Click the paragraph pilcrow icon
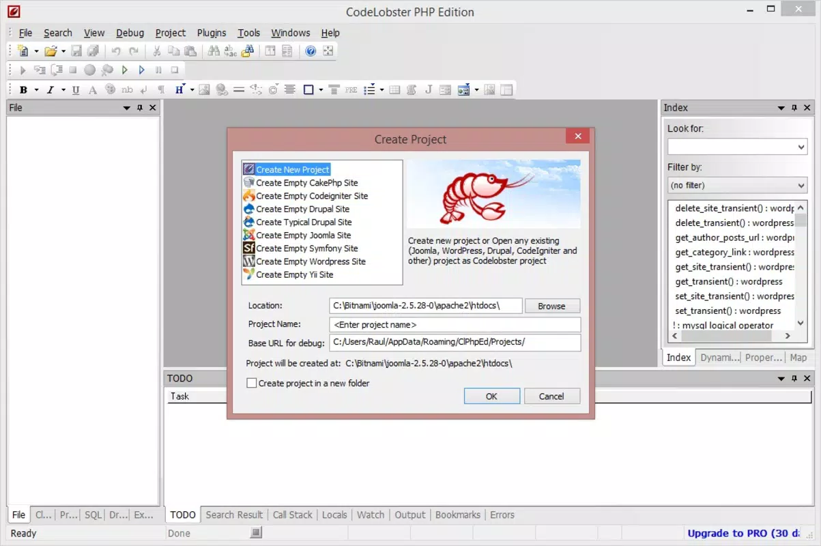This screenshot has height=546, width=821. [161, 89]
